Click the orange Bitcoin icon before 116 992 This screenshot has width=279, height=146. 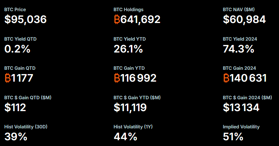pos(117,78)
